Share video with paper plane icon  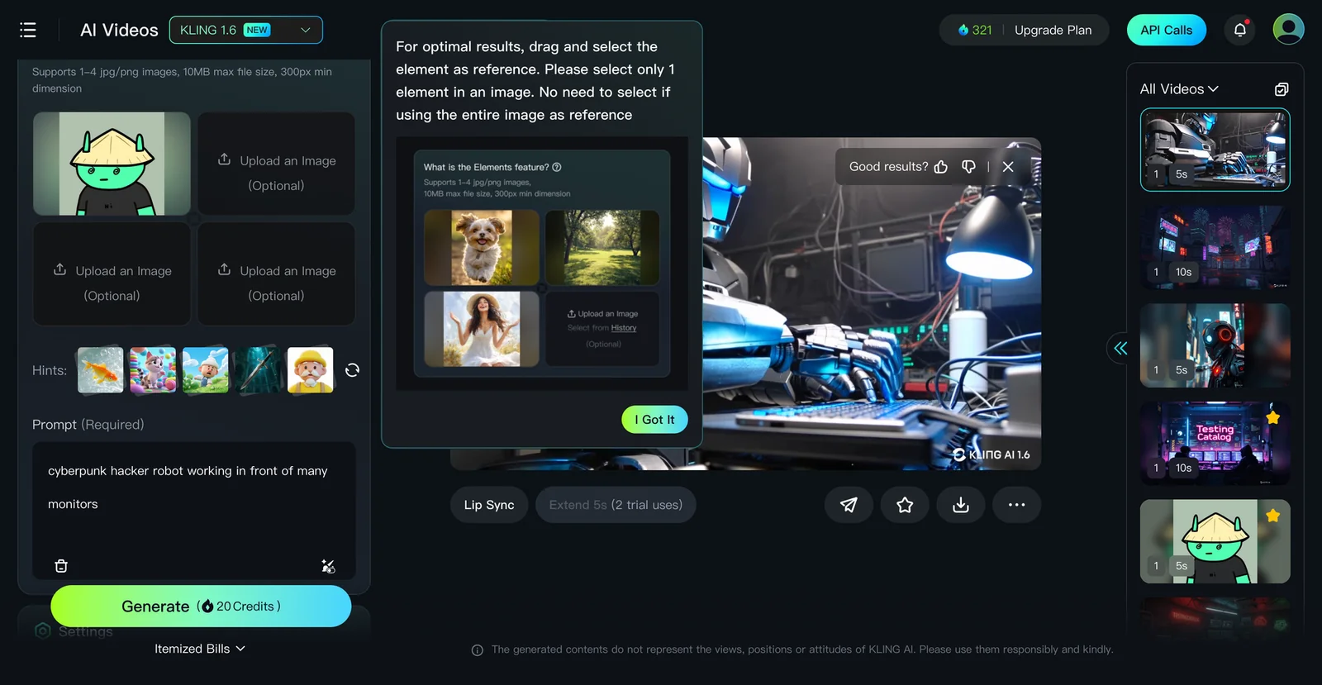pos(849,505)
